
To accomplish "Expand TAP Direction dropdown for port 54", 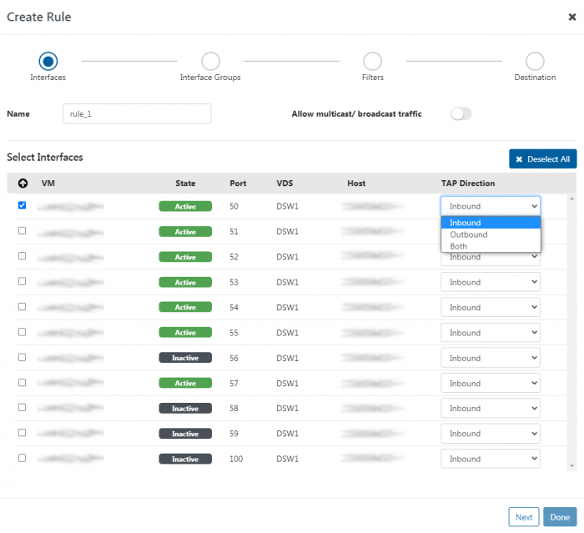I will tap(490, 308).
